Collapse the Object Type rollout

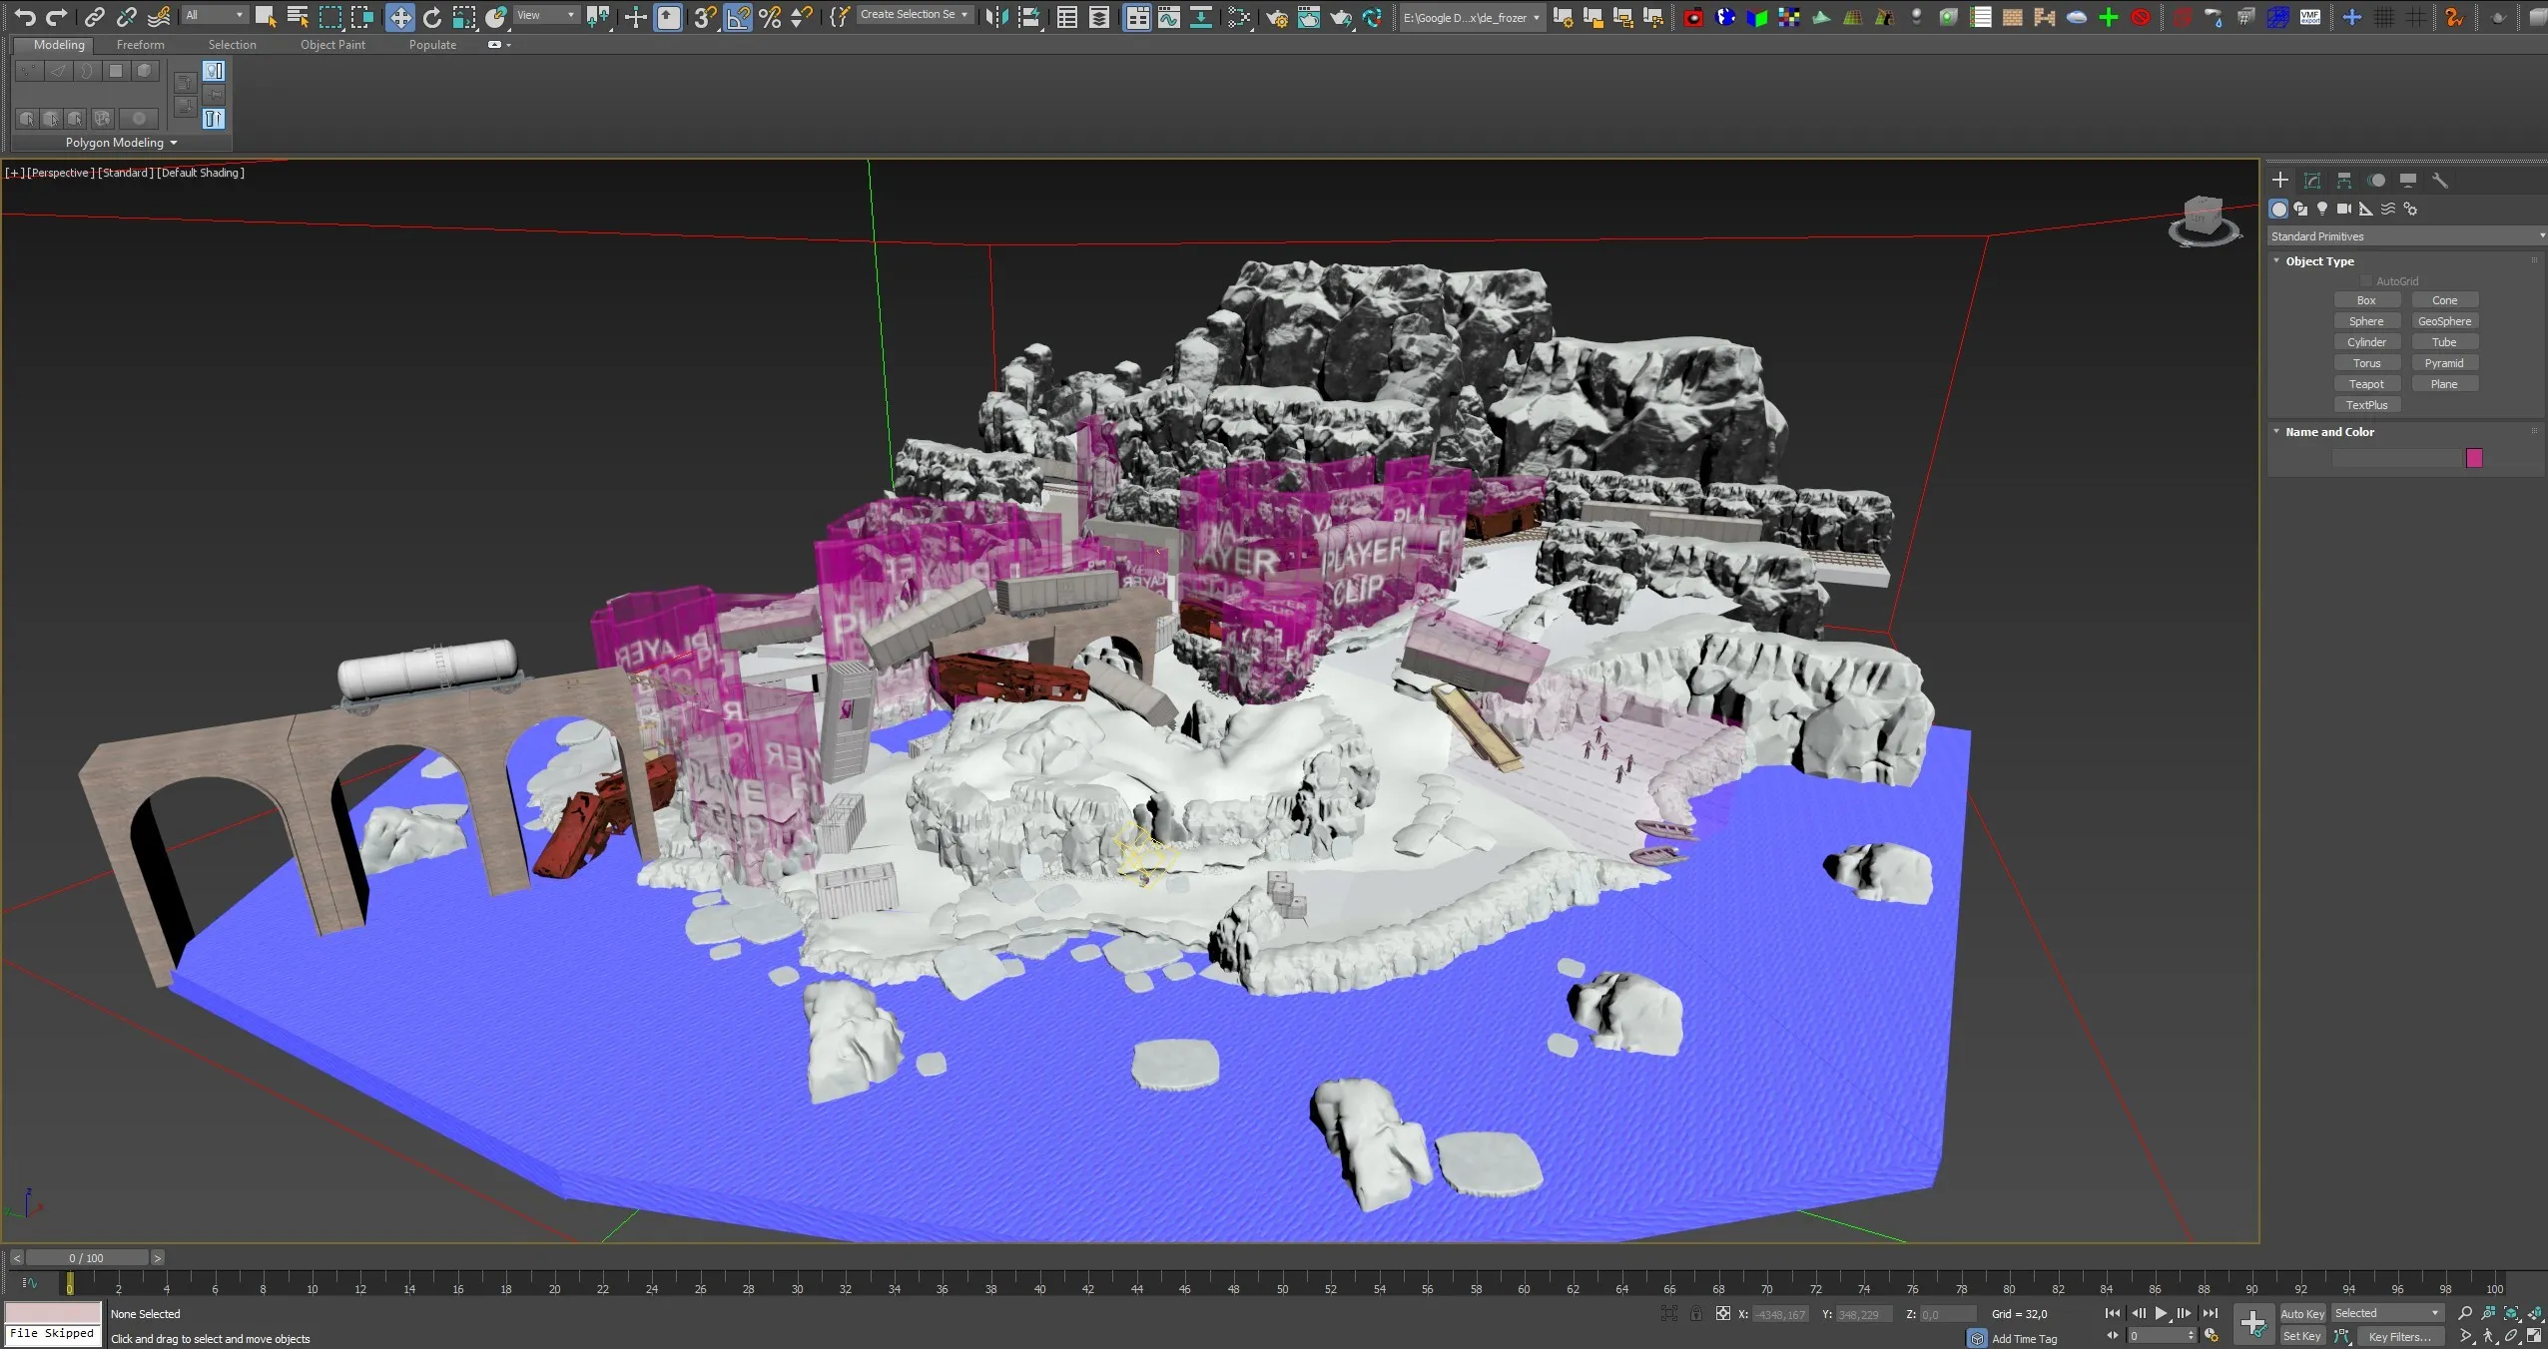point(2319,261)
